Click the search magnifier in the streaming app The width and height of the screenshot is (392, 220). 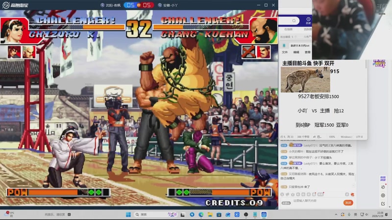(x=294, y=21)
